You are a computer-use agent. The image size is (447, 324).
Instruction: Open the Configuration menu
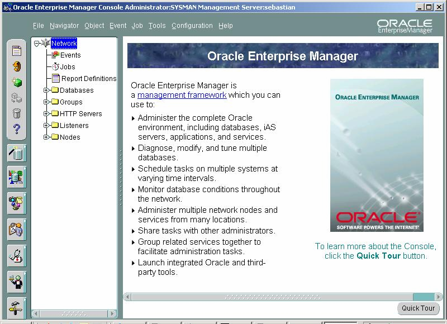point(192,26)
